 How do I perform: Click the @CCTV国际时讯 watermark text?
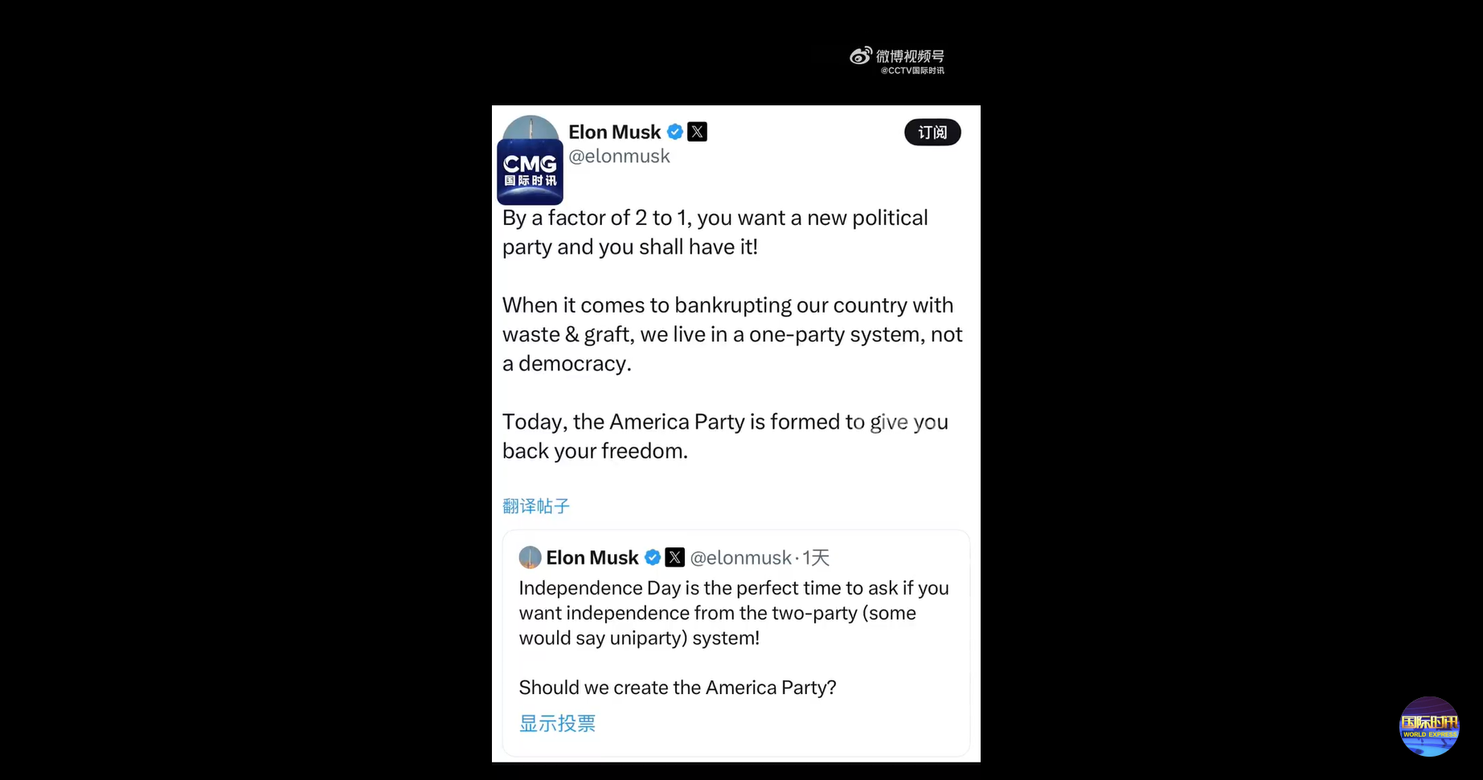(x=912, y=71)
